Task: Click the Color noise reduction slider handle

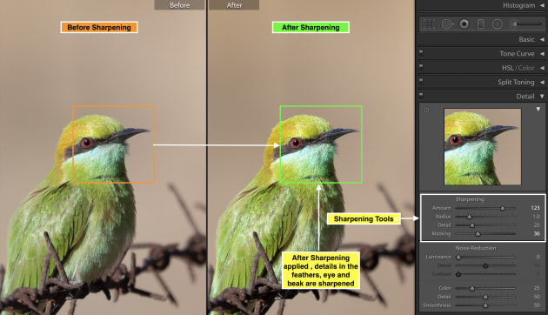Action: click(x=472, y=288)
